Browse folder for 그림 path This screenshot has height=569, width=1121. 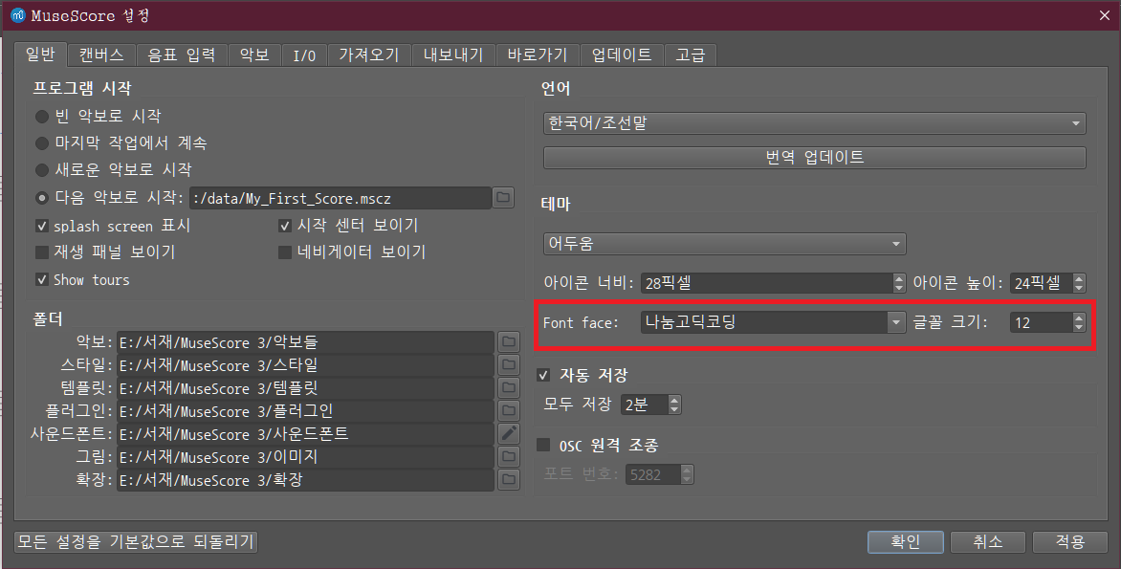(x=508, y=456)
